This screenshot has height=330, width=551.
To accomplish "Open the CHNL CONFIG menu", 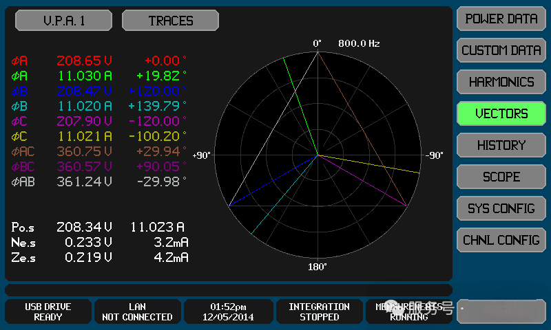I will (501, 241).
